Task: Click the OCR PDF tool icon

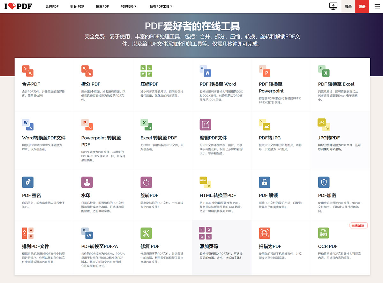Action: [324, 233]
